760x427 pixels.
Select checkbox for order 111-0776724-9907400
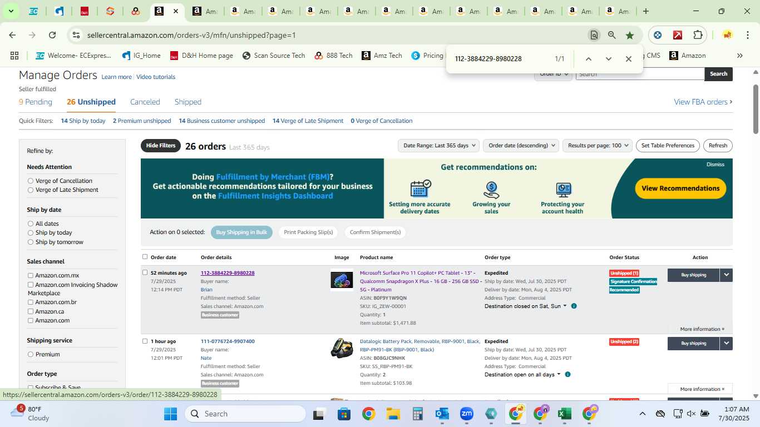coord(145,341)
